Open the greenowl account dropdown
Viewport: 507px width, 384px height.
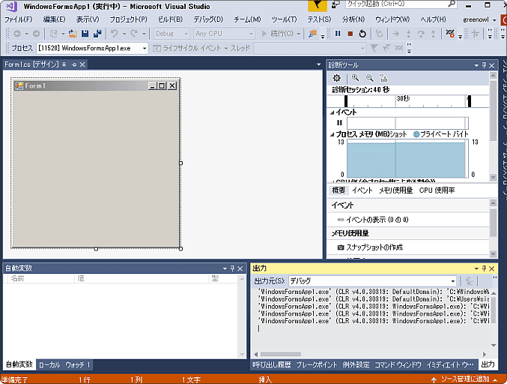click(479, 19)
